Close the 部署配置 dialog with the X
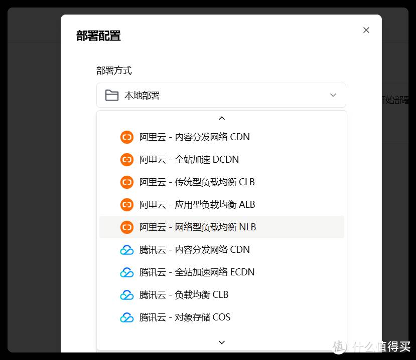Image resolution: width=416 pixels, height=360 pixels. [366, 30]
